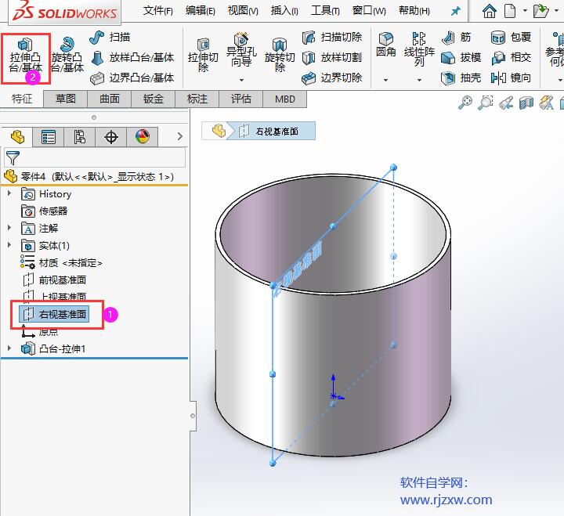The height and width of the screenshot is (516, 564).
Task: Click the 镜向 mirror tool
Action: point(511,78)
